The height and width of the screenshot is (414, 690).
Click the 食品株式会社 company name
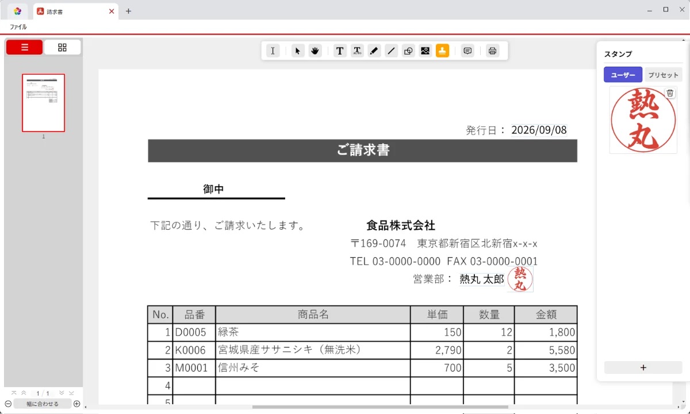click(401, 225)
